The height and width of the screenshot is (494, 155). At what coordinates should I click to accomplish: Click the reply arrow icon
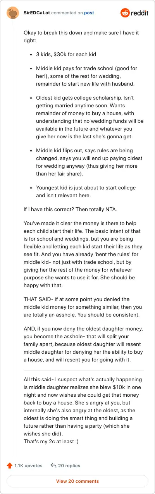pos(53,465)
